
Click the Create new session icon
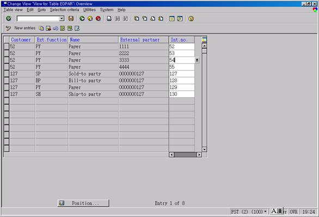[x=172, y=18]
